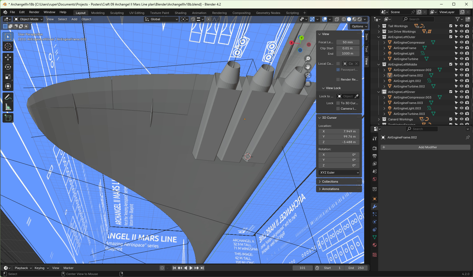Click the Focal Length 50 mm field
The image size is (473, 277).
click(348, 42)
